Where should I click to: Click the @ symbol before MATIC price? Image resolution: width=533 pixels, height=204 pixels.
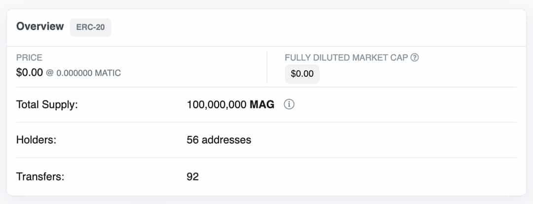click(50, 73)
